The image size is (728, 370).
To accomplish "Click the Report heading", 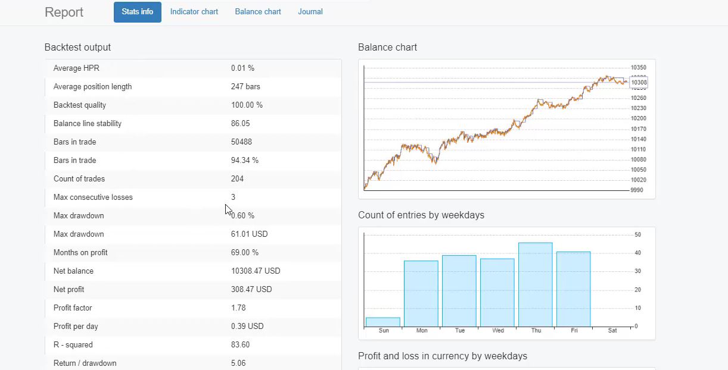I will (64, 12).
